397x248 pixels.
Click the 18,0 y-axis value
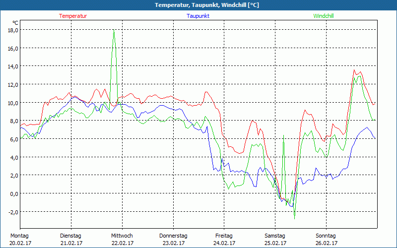coord(13,30)
